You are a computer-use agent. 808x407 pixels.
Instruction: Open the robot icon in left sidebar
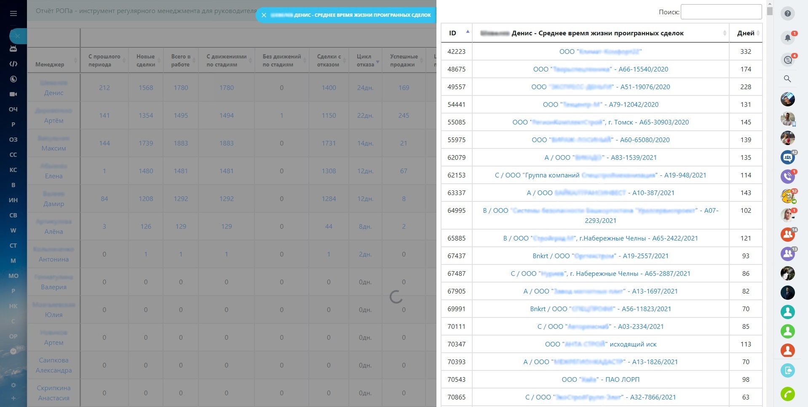click(x=13, y=49)
